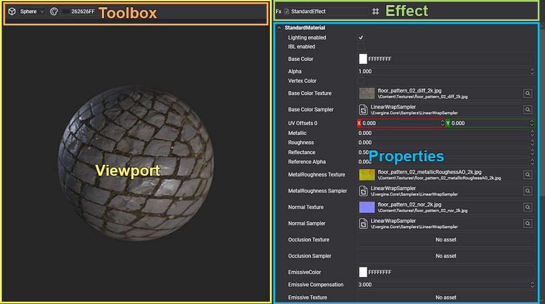
Task: Enable the IBL enabled checkbox
Action: (x=361, y=47)
